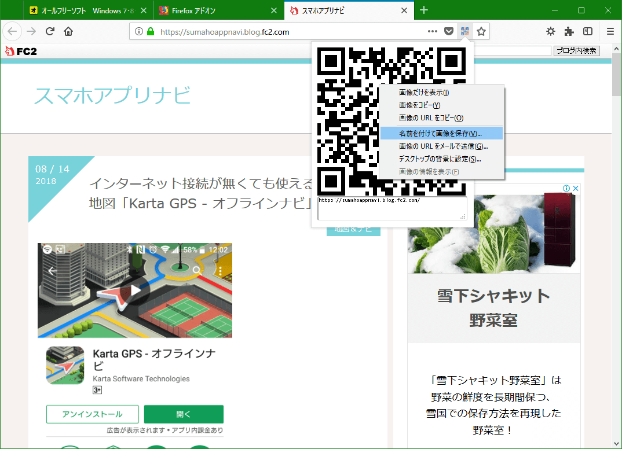Image resolution: width=622 pixels, height=449 pixels.
Task: Open the Karta GPS article headline link
Action: click(x=200, y=193)
